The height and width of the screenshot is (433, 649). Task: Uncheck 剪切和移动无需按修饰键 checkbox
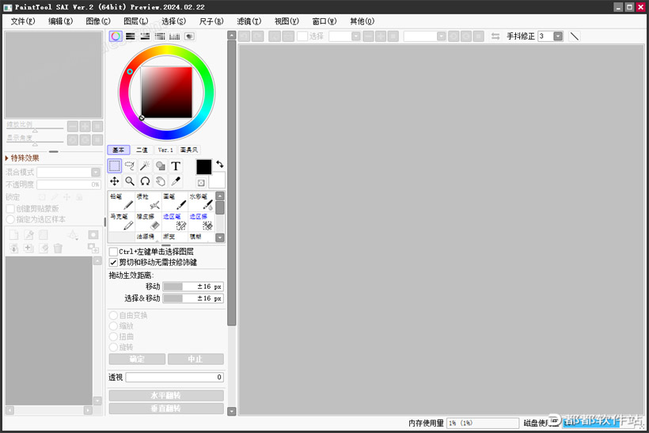point(113,262)
